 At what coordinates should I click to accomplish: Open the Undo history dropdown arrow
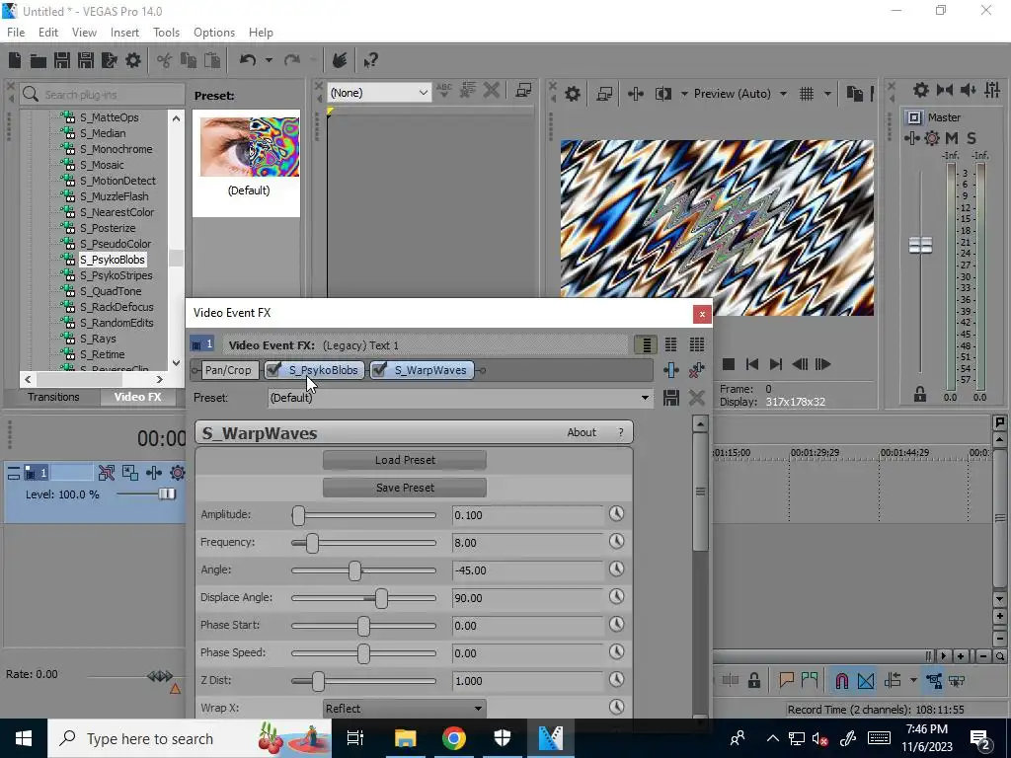pyautogui.click(x=269, y=60)
